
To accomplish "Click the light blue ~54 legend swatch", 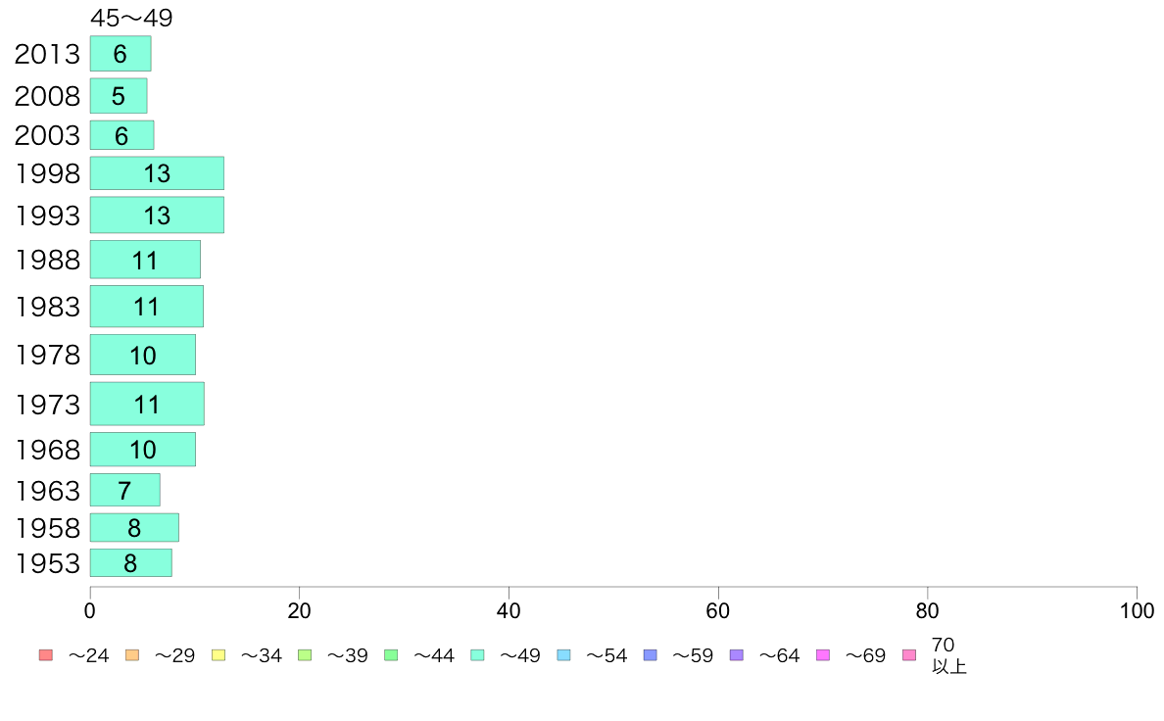I will (x=563, y=655).
